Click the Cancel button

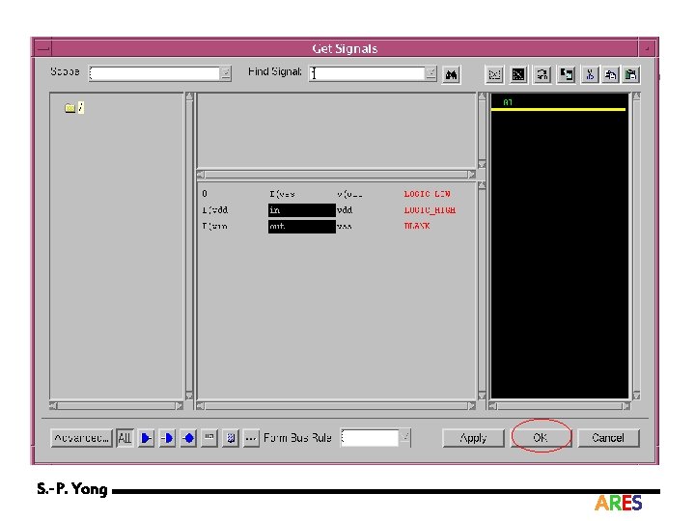coord(608,438)
